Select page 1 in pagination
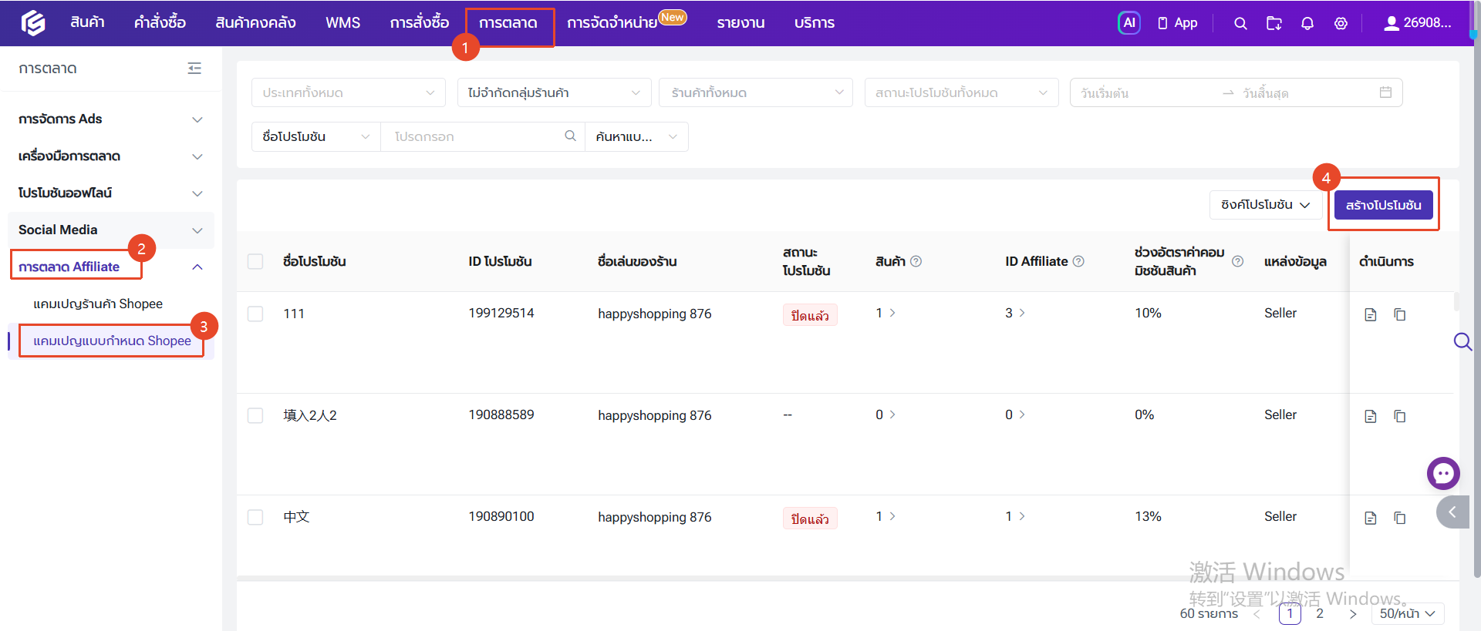 pyautogui.click(x=1290, y=613)
